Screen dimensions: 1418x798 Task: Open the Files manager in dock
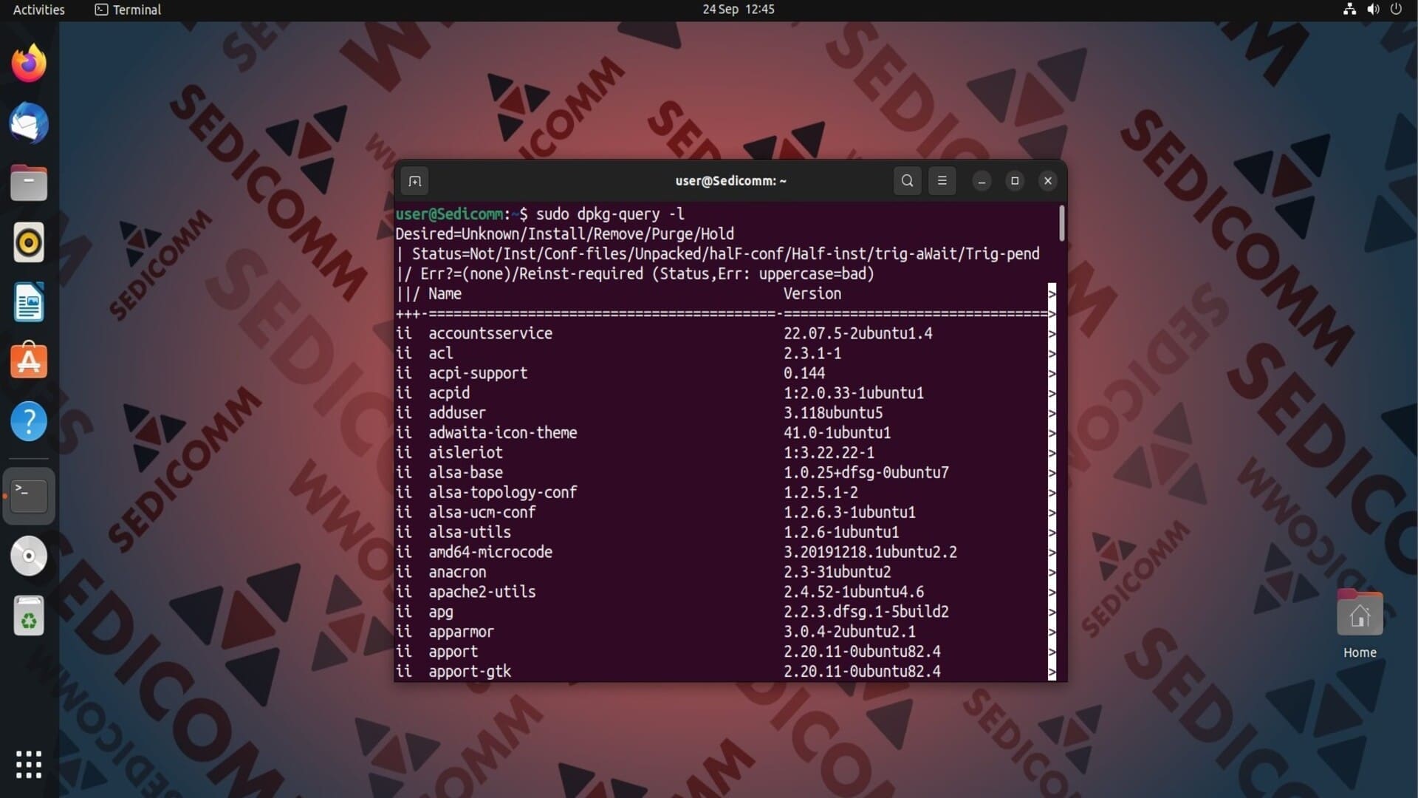click(x=29, y=183)
